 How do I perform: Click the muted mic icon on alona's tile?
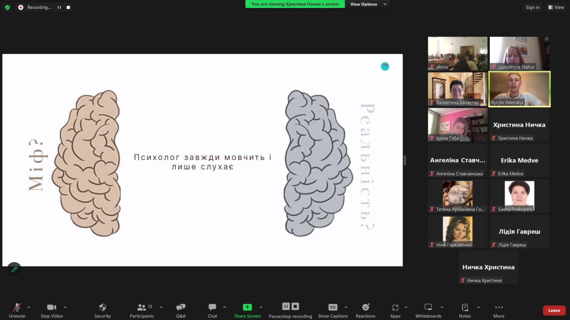432,67
